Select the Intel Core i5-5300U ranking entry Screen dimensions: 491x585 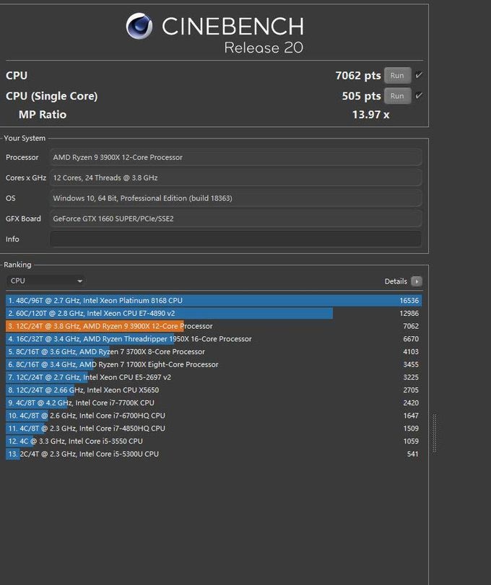[x=214, y=454]
